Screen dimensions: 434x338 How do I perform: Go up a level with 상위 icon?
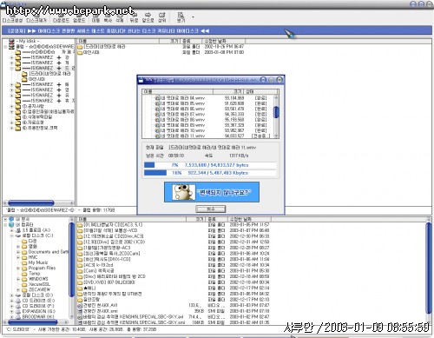[161, 17]
